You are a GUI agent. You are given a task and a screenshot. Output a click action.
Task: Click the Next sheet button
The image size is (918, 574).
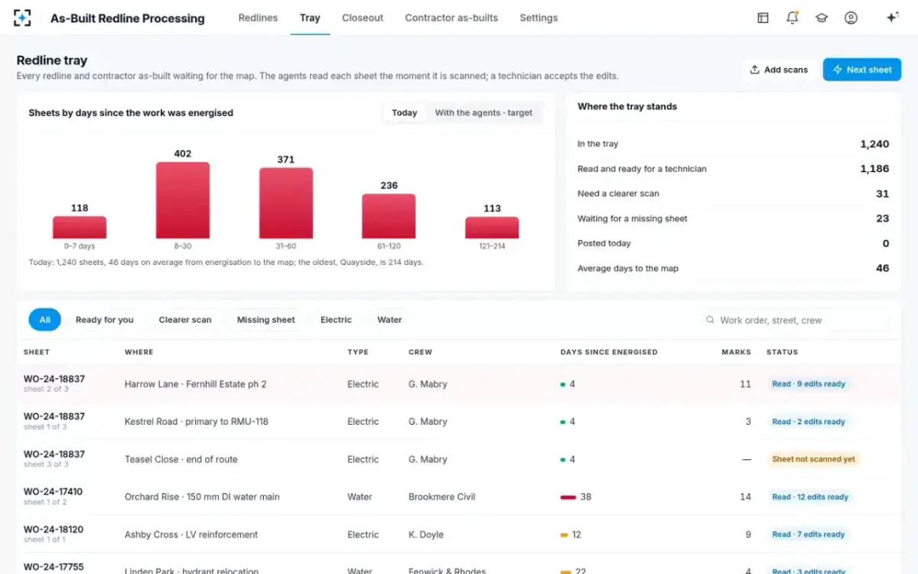coord(862,70)
